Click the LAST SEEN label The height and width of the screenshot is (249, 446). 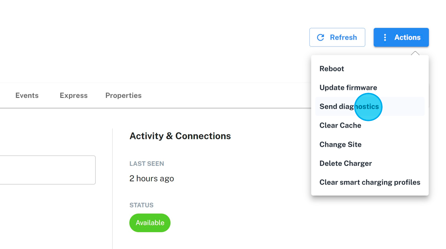[x=147, y=164]
